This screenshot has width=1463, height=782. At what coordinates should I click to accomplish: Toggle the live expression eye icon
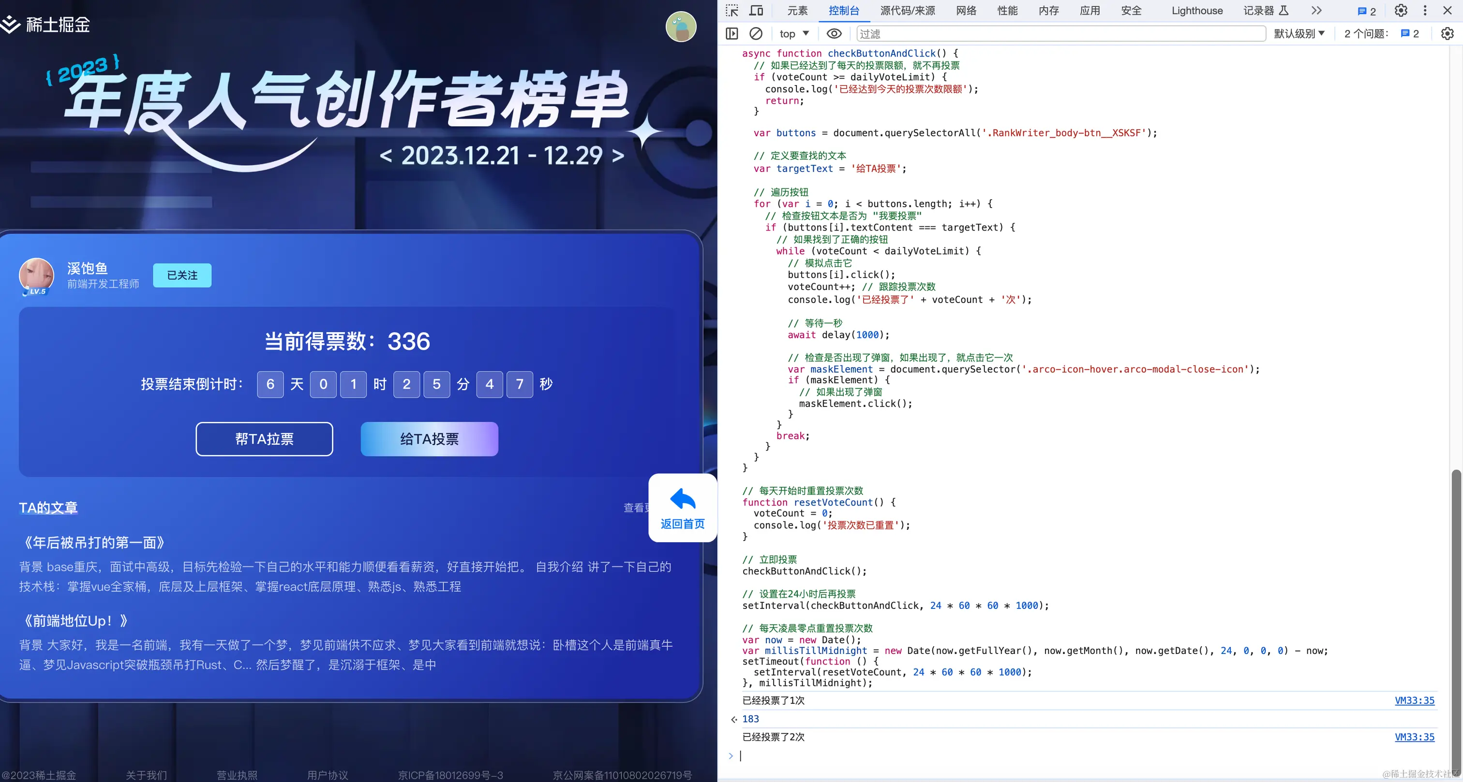coord(834,33)
